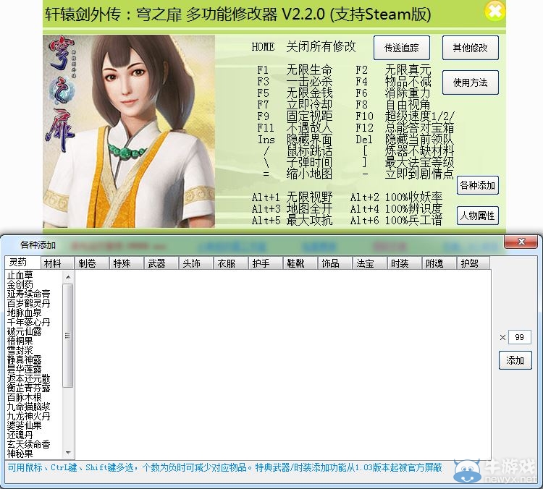Click the F1 无限生命 option
The width and height of the screenshot is (543, 489).
tap(295, 70)
